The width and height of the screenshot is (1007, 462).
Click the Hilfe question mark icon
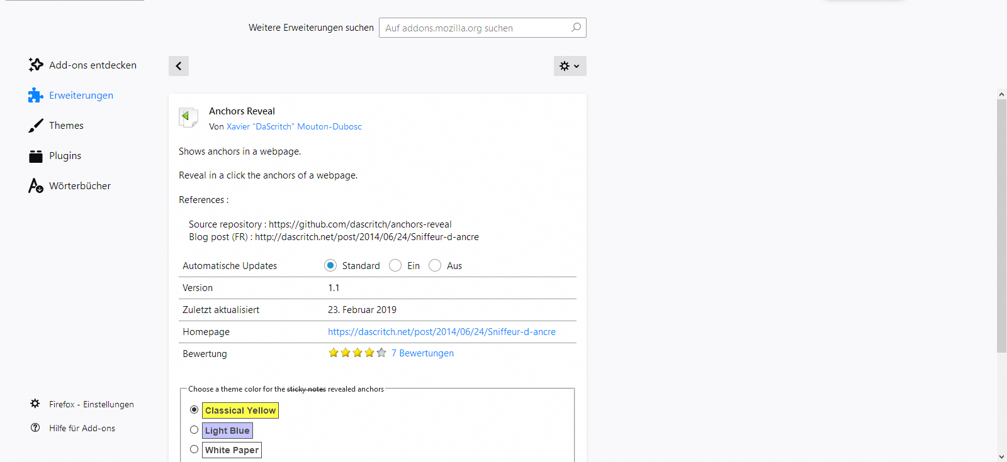click(35, 427)
